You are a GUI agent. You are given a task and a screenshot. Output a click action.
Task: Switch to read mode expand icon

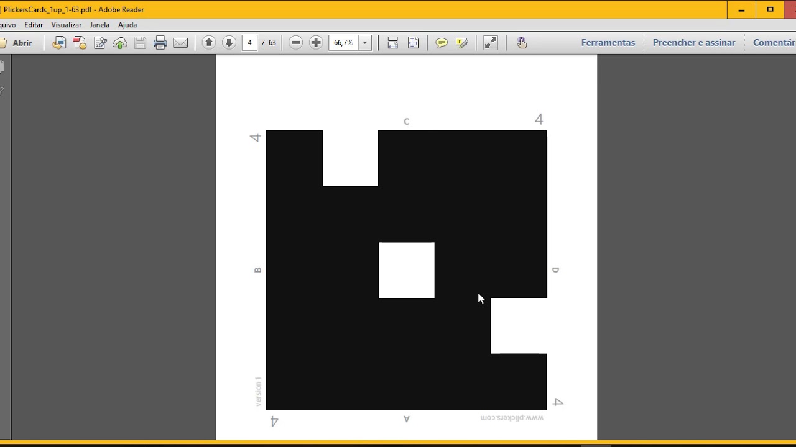[491, 43]
